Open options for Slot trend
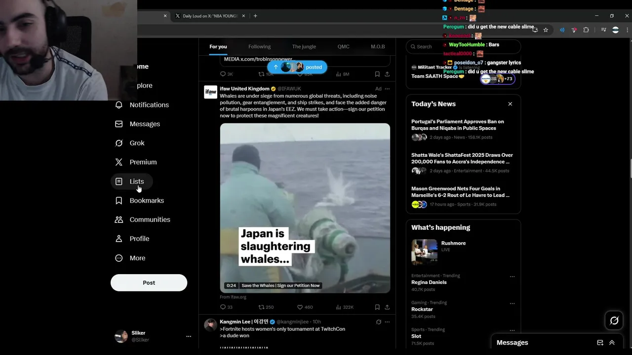 [512, 330]
